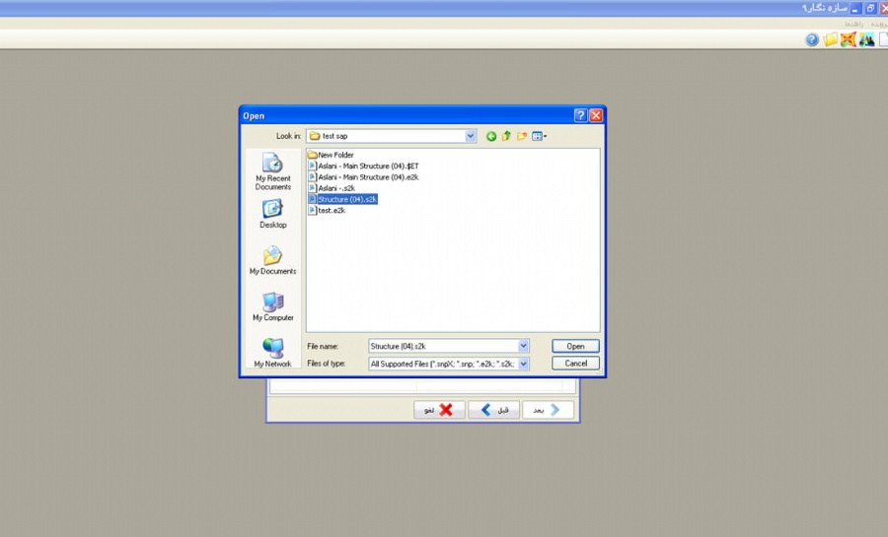Expand the Look in folder dropdown
Screen dimensions: 888x537
(x=470, y=136)
